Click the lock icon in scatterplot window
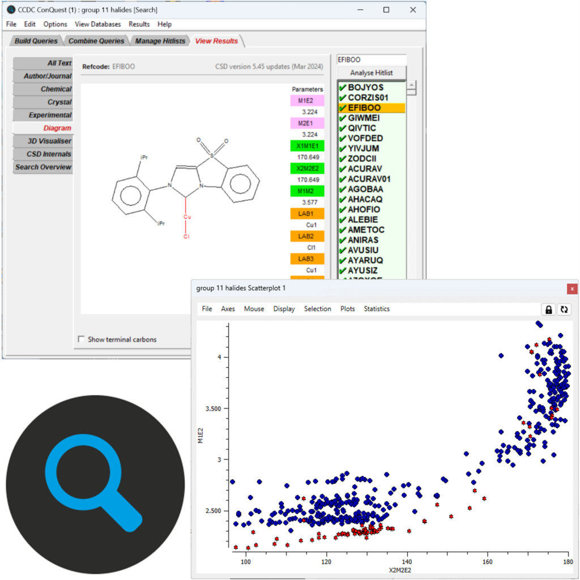The height and width of the screenshot is (580, 580). tap(548, 309)
